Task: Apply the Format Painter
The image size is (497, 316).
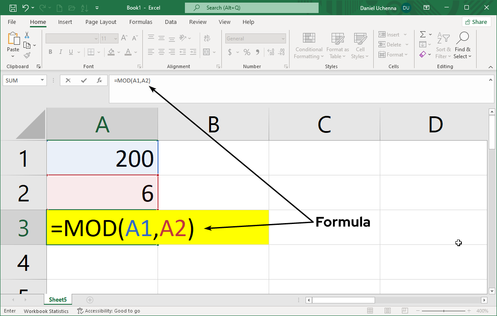Action: (x=26, y=55)
